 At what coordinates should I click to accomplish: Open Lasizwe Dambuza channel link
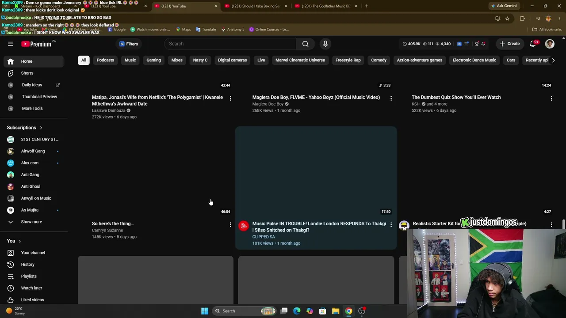click(x=108, y=110)
